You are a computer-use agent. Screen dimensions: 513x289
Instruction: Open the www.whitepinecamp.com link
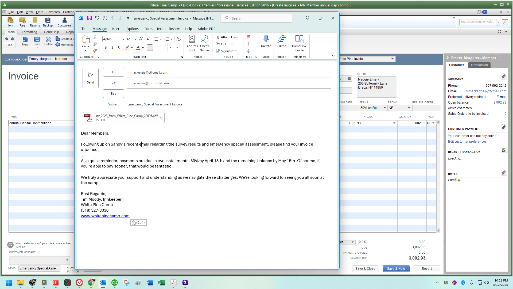105,216
